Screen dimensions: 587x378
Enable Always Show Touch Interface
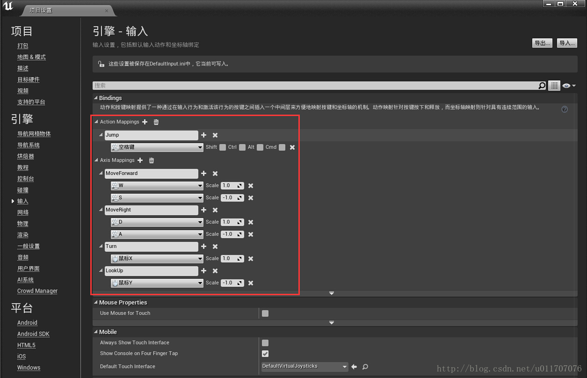coord(265,343)
